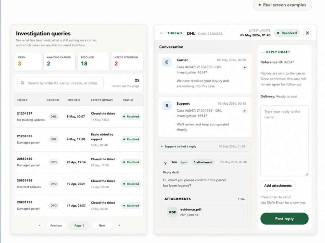Click the 1 attachment badge
325x243 pixels.
click(x=203, y=162)
